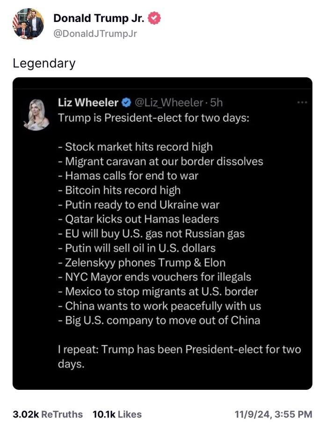The height and width of the screenshot is (431, 325).
Task: Click the red verified badge
Action: [x=154, y=18]
